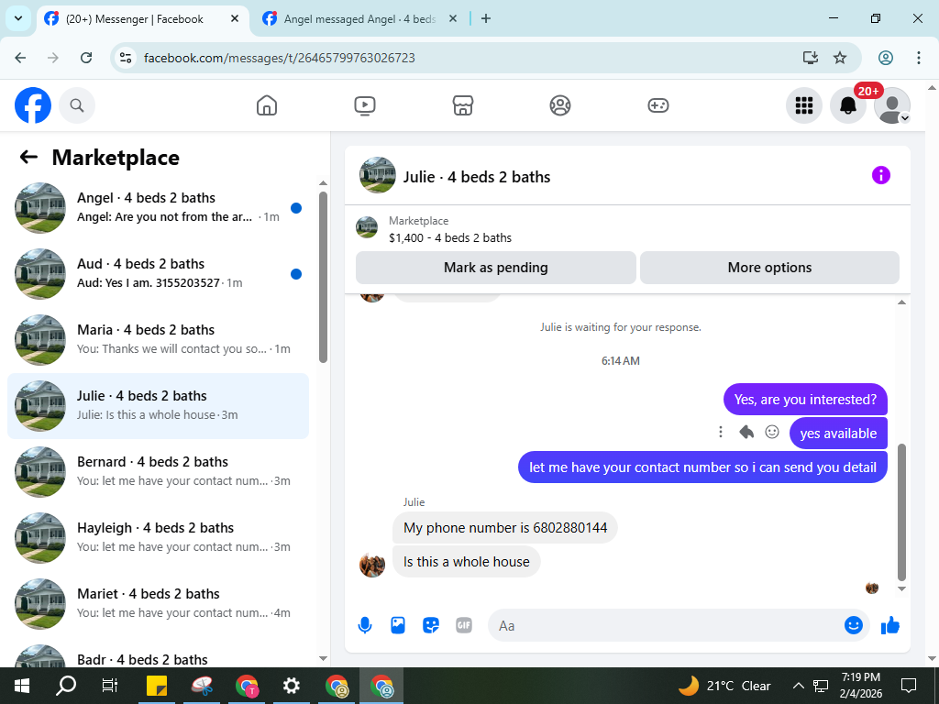The width and height of the screenshot is (939, 704).
Task: Click More options button
Action: pyautogui.click(x=769, y=268)
